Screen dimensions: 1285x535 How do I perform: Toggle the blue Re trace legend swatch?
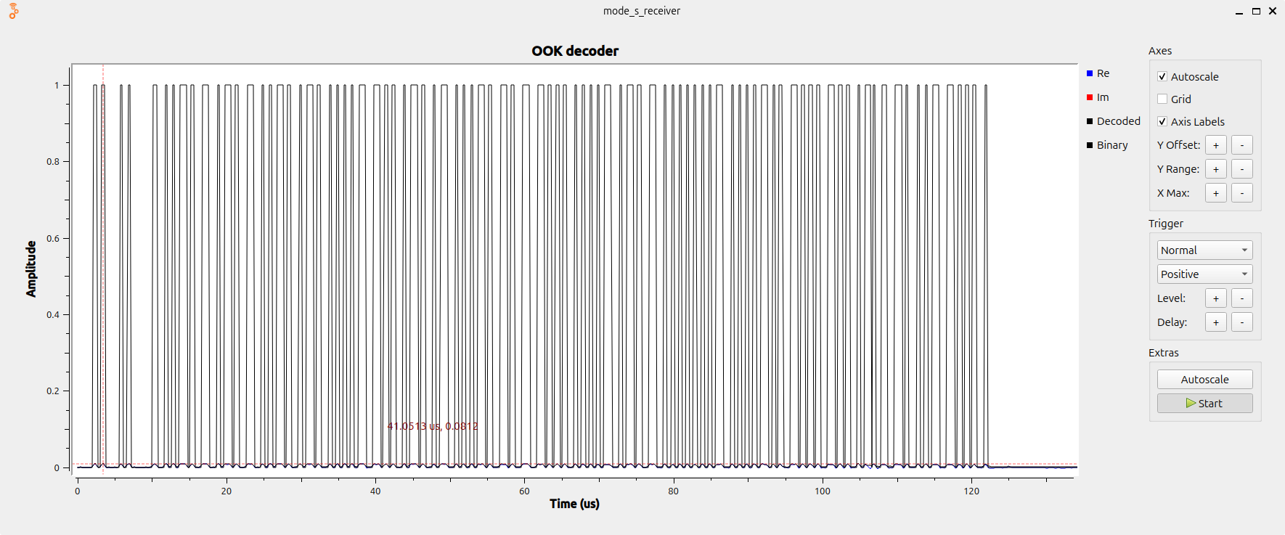(1090, 73)
